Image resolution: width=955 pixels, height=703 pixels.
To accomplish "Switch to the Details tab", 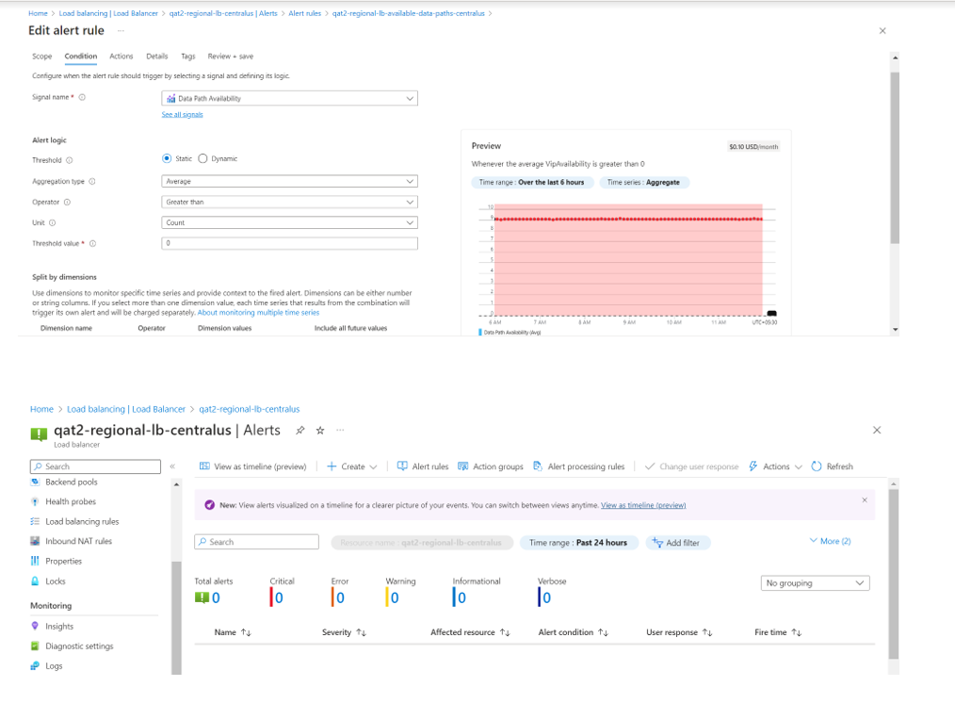I will pyautogui.click(x=157, y=56).
